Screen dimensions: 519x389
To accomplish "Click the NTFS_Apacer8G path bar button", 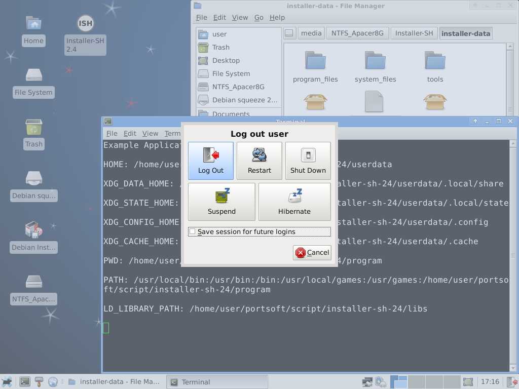I will (x=357, y=33).
